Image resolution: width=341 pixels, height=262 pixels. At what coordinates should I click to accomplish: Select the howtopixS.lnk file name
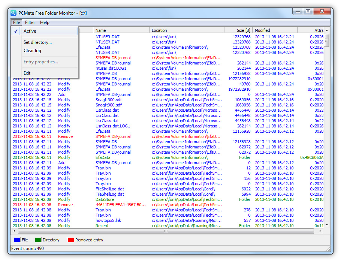tap(108, 220)
